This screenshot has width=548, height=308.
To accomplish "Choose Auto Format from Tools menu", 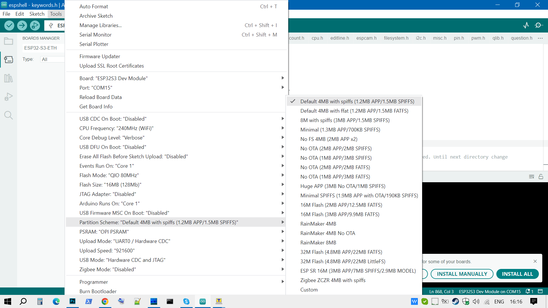I will click(x=176, y=7).
